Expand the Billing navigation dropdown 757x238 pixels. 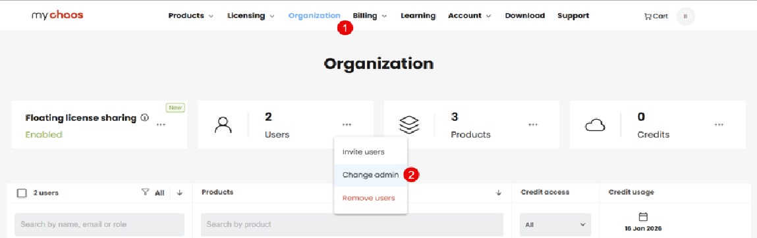[370, 15]
